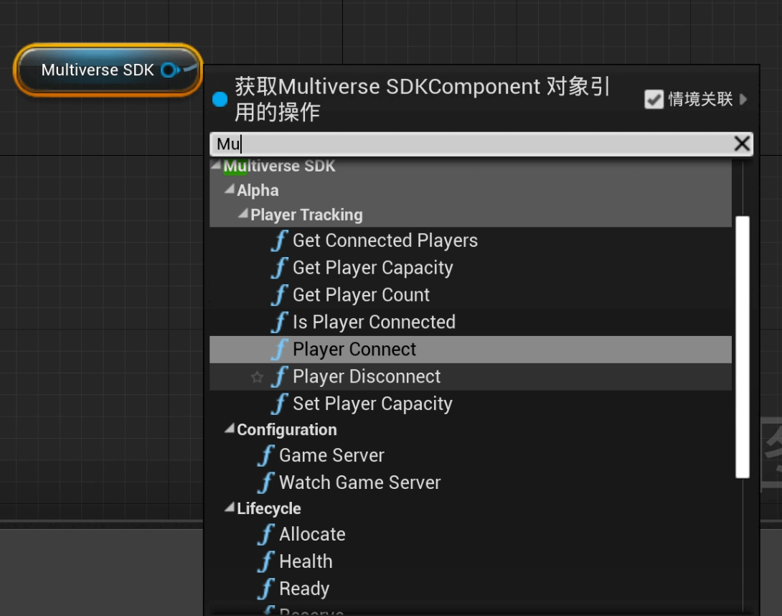
Task: Select the Is Player Connected function
Action: 374,322
